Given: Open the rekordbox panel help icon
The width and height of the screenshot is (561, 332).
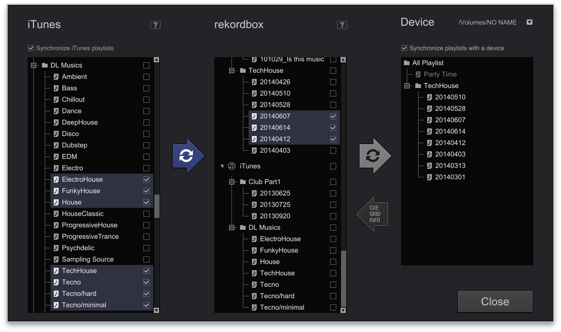Looking at the screenshot, I should tap(342, 25).
